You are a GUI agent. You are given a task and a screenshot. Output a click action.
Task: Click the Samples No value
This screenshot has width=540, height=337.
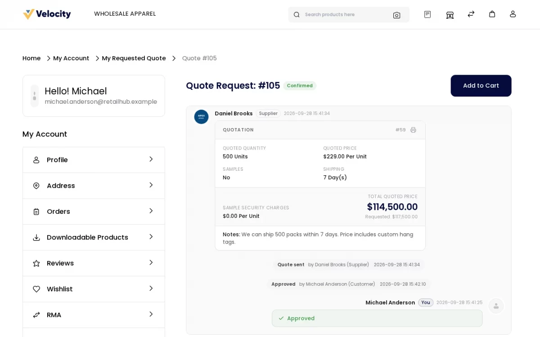(x=226, y=177)
